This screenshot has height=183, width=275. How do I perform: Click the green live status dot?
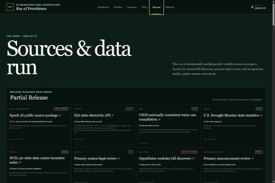pos(252,7)
